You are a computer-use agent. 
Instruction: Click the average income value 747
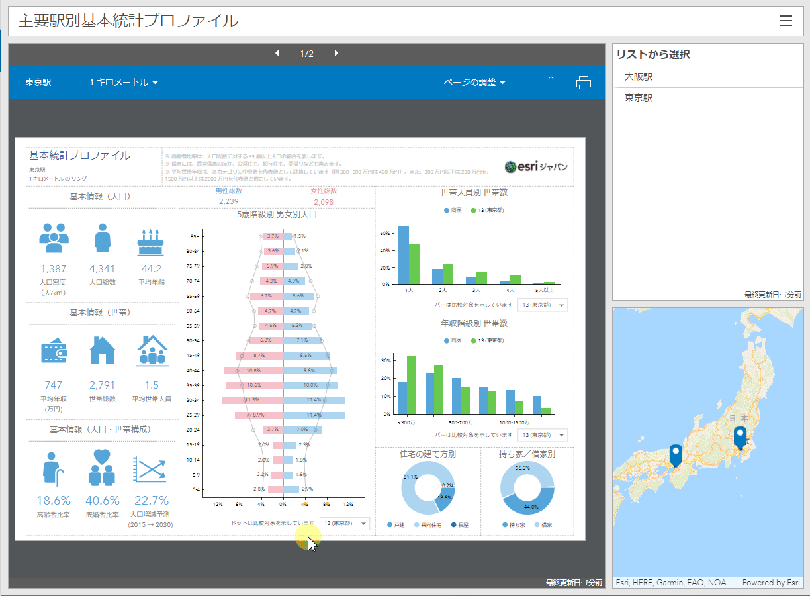[x=54, y=385]
